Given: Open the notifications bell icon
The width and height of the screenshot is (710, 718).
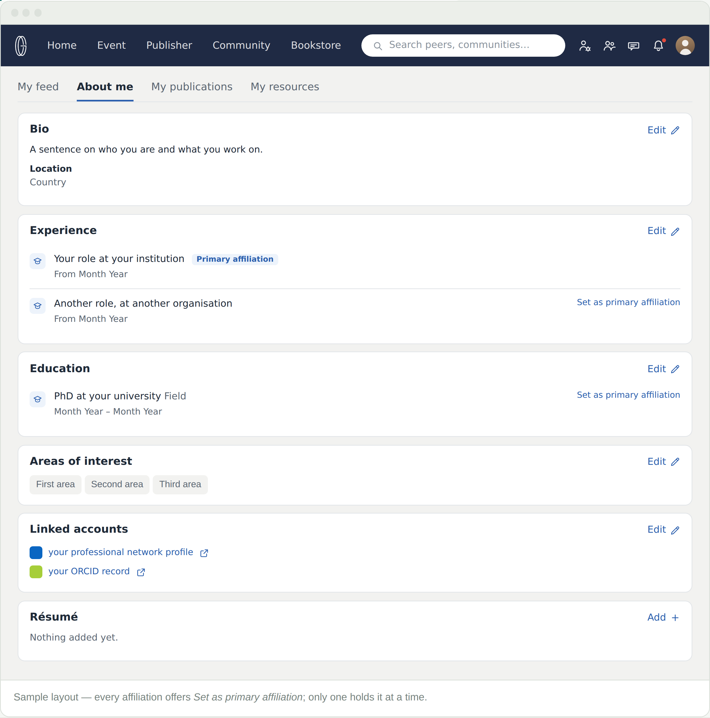Looking at the screenshot, I should pos(658,45).
